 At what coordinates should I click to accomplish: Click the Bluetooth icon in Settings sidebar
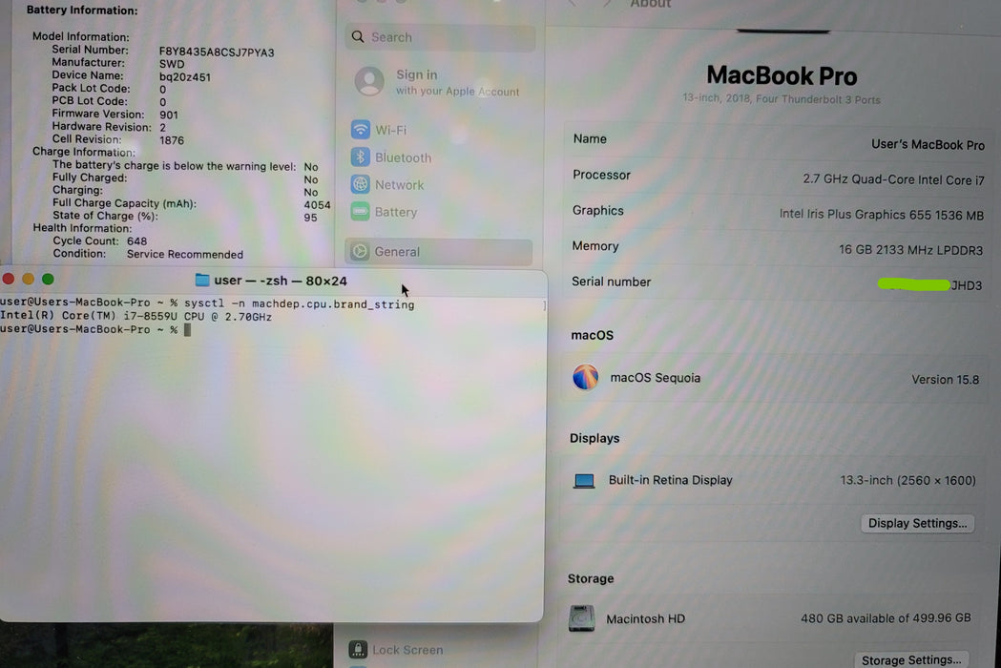click(360, 157)
